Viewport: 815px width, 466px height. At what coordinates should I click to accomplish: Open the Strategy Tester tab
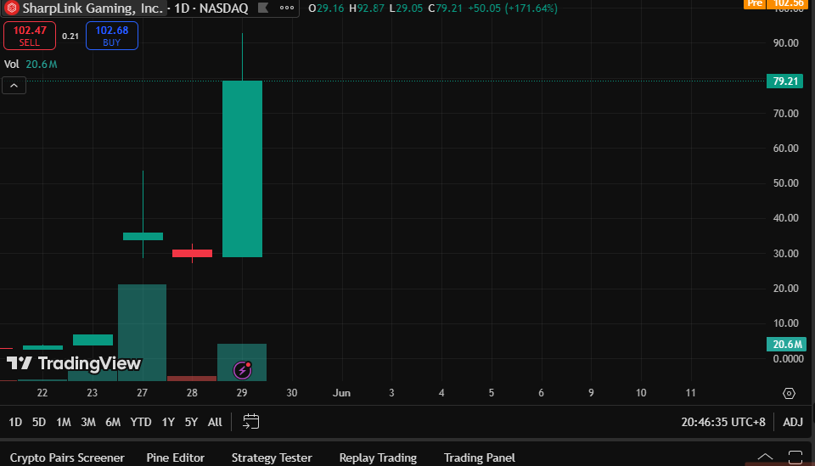point(272,458)
